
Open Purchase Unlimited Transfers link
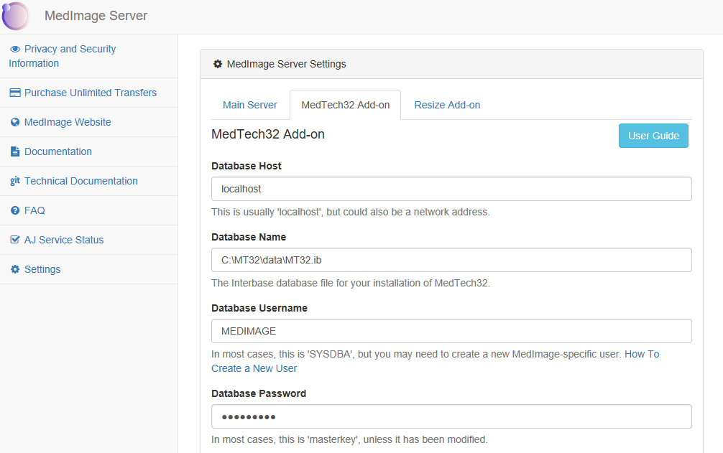point(91,93)
